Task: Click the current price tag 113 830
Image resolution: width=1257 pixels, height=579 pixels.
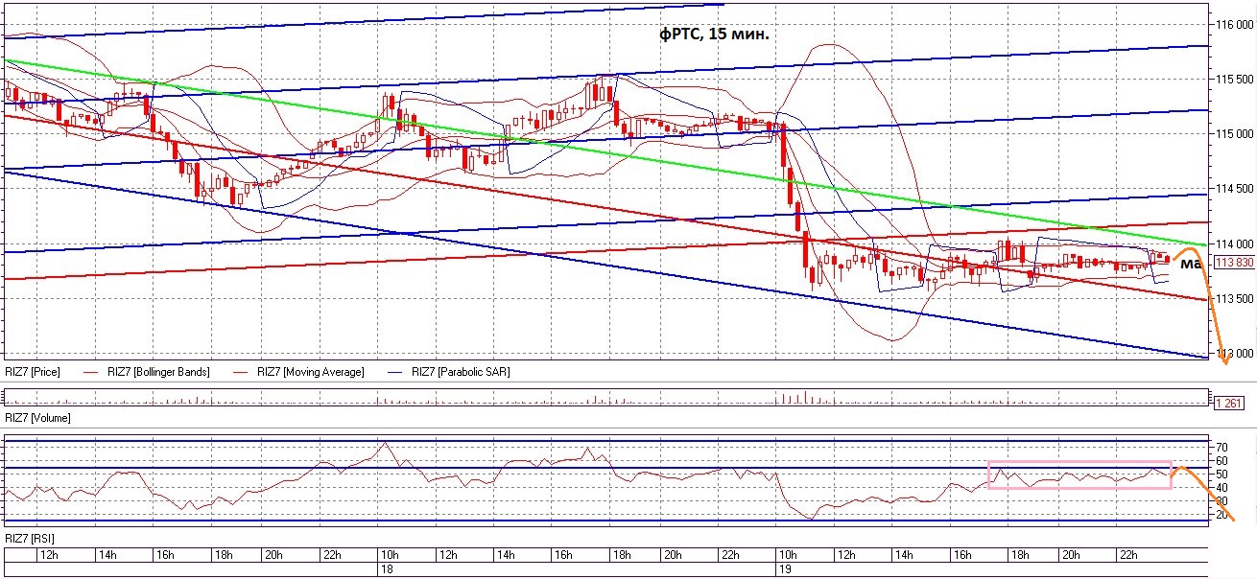Action: (x=1233, y=263)
